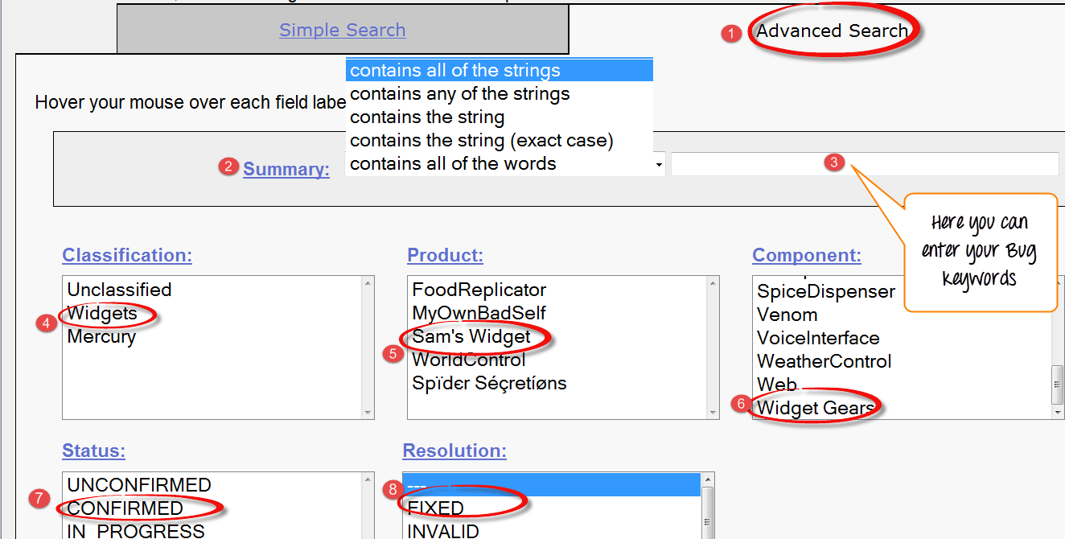Click the Component label link

806,255
